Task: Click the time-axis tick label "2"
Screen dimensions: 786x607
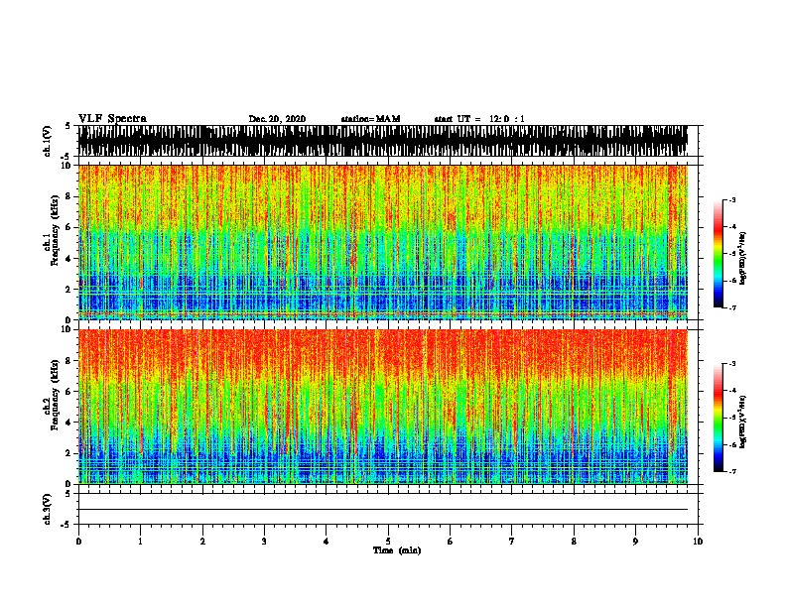Action: (x=202, y=542)
